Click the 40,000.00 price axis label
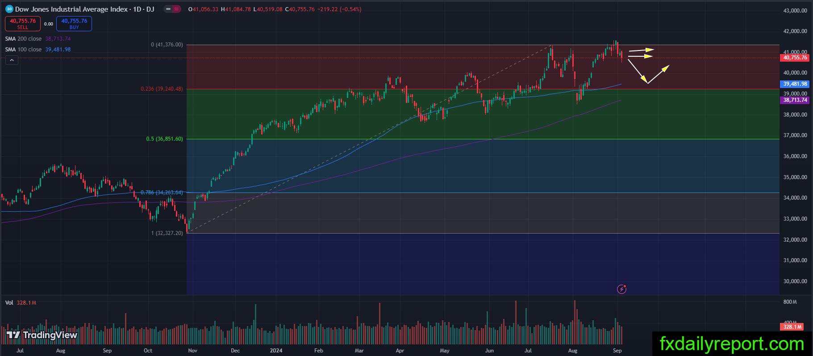This screenshot has width=813, height=356. [x=795, y=73]
